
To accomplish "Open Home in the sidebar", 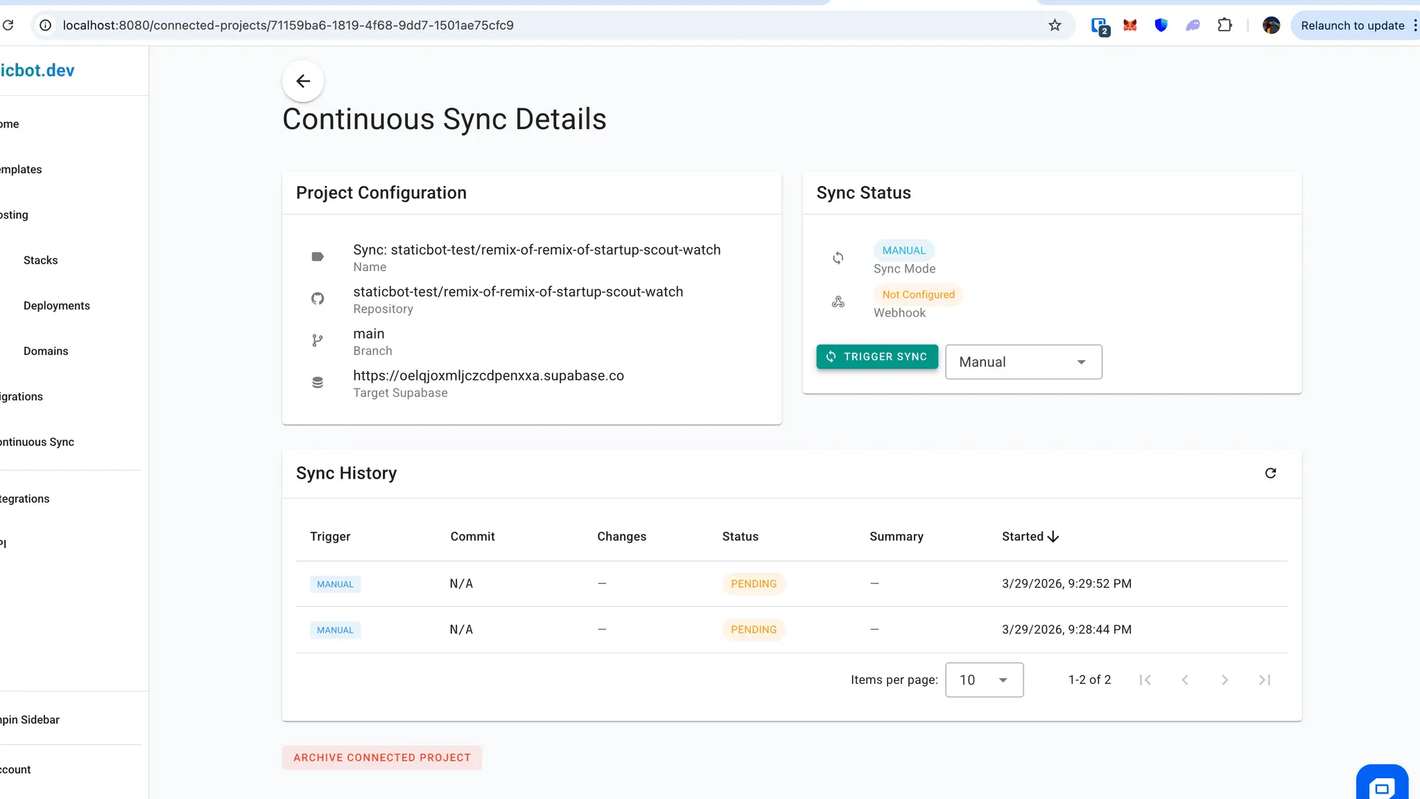I will 10,124.
